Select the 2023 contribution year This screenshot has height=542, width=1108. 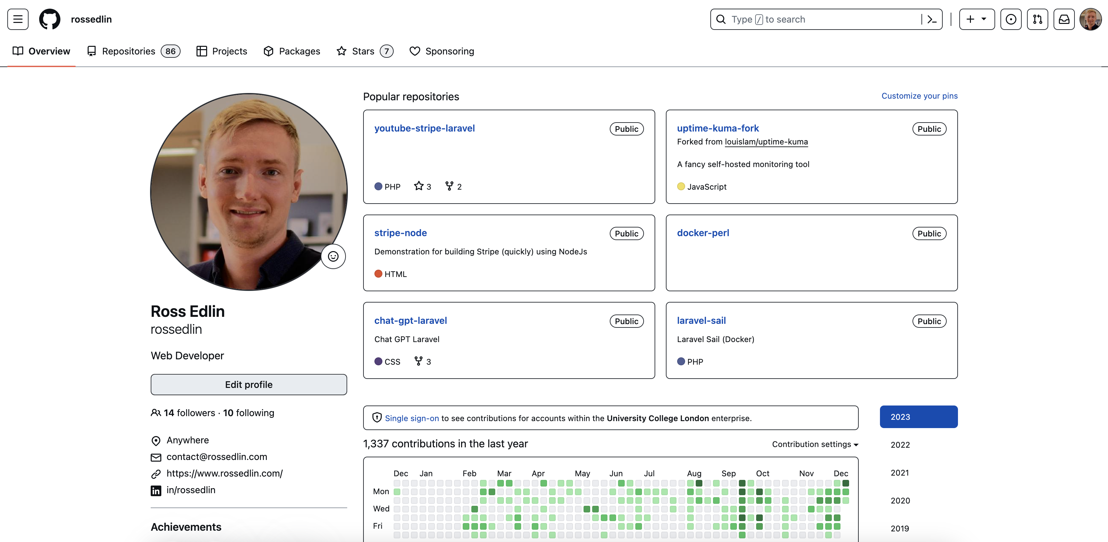(x=918, y=416)
